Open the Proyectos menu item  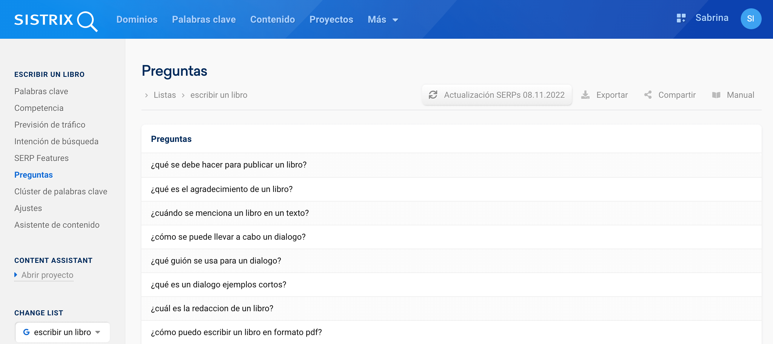[x=331, y=20]
